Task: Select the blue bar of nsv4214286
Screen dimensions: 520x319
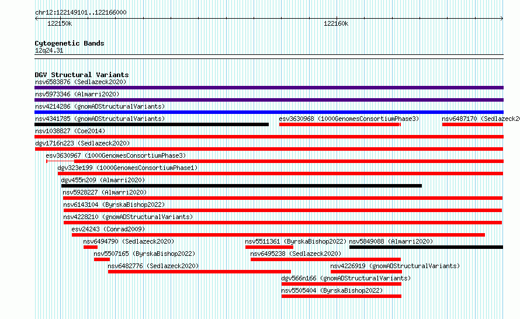Action: coord(269,112)
